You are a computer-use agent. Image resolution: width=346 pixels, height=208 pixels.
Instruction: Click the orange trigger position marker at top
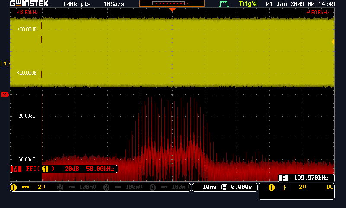tap(172, 10)
